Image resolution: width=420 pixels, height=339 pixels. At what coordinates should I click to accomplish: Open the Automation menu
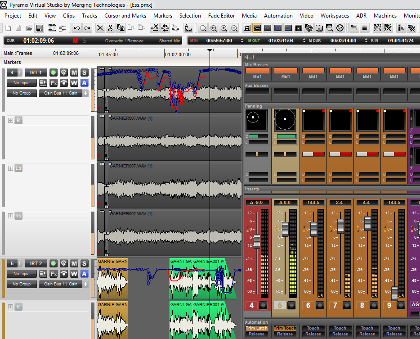(x=278, y=15)
